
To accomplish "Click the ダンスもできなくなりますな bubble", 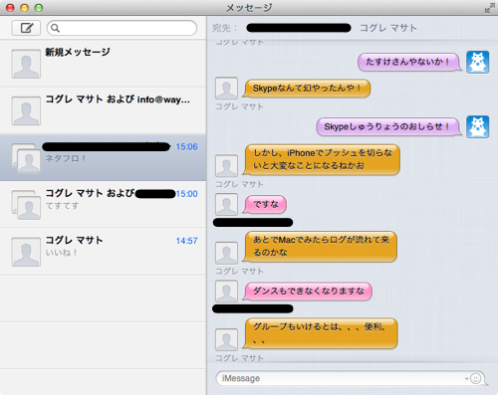I will click(307, 292).
